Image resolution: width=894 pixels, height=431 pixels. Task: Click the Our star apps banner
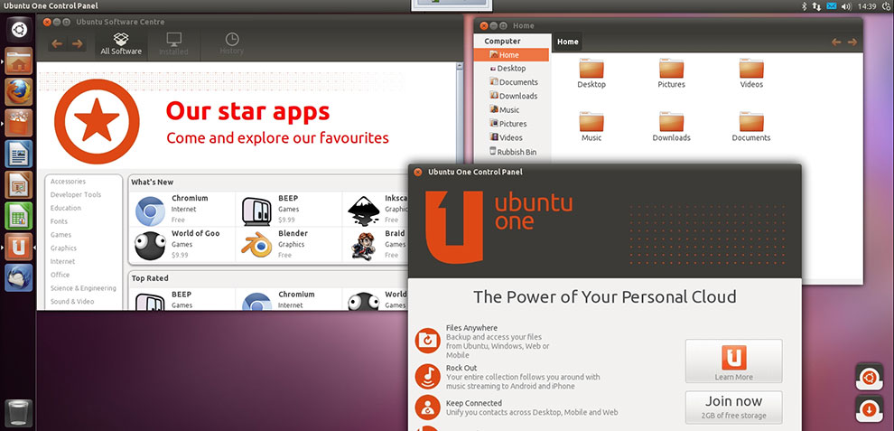click(x=247, y=121)
